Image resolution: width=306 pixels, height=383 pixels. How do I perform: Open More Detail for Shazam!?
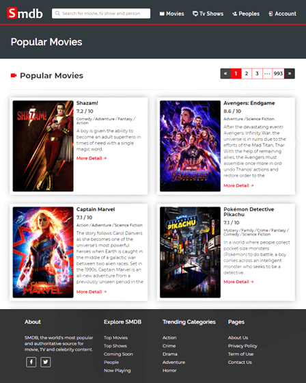pyautogui.click(x=92, y=158)
